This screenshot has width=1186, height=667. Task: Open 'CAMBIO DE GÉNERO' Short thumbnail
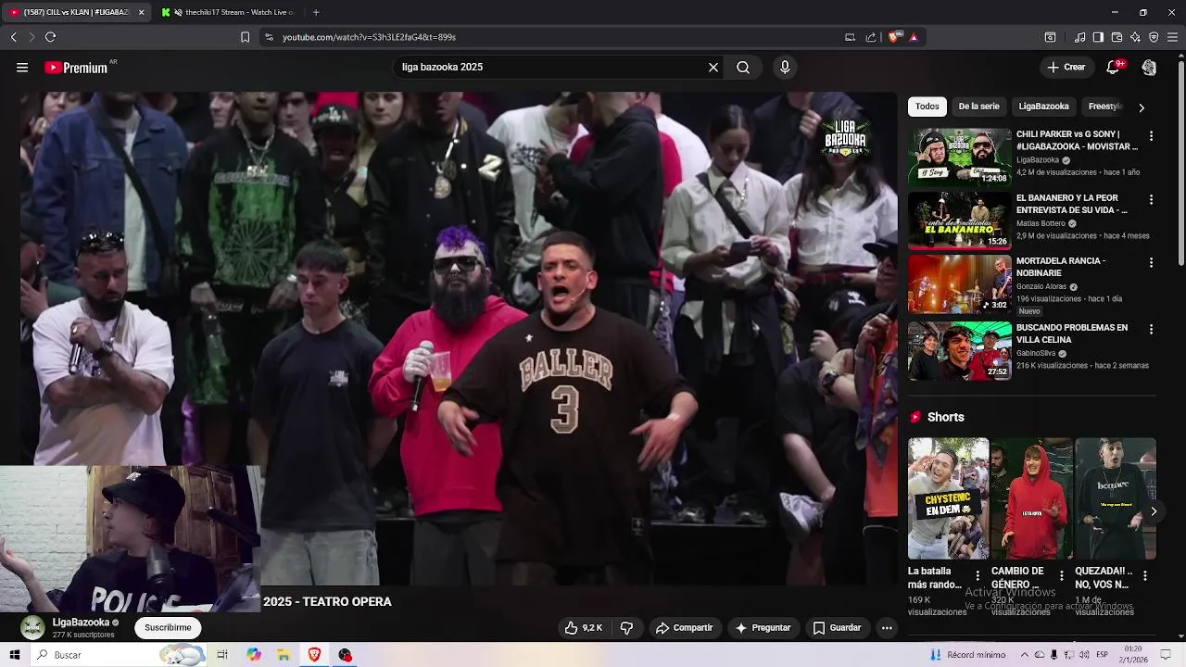[1031, 498]
